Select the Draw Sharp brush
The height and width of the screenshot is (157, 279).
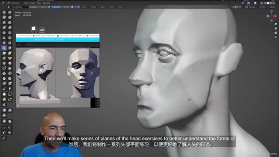(x=10, y=12)
